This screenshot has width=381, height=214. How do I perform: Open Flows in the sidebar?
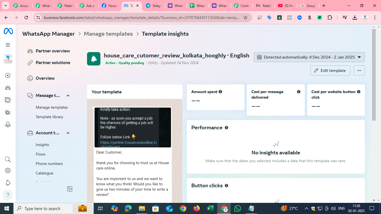[x=40, y=154]
